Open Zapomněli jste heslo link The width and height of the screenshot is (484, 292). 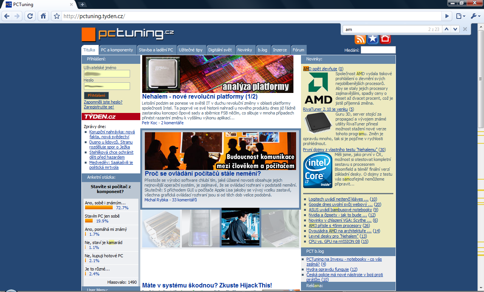tap(103, 102)
